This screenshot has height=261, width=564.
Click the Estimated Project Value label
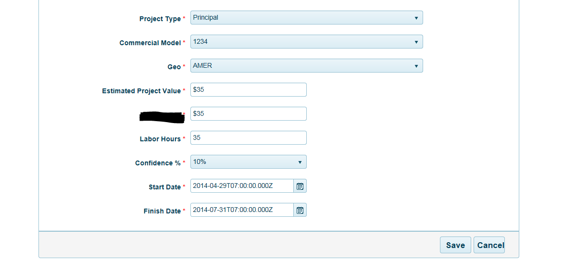(x=141, y=91)
